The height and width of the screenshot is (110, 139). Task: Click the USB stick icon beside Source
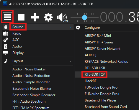point(6,27)
